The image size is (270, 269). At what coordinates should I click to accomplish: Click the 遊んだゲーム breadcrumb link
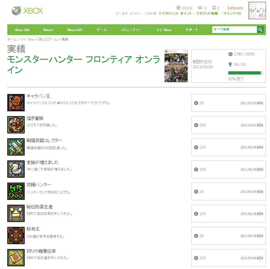[x=48, y=39]
